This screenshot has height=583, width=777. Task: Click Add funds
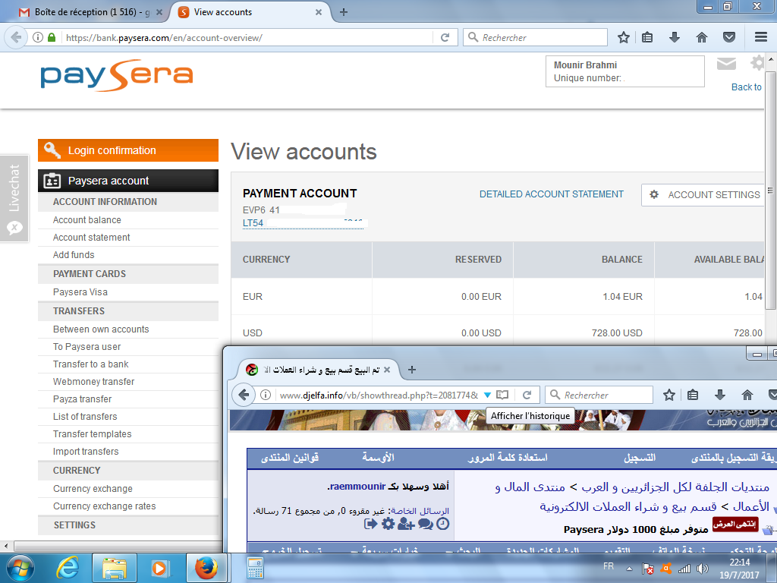pyautogui.click(x=74, y=254)
